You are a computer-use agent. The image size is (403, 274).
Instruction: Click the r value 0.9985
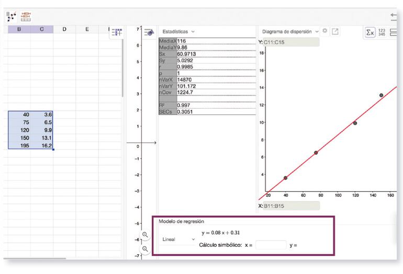point(185,67)
